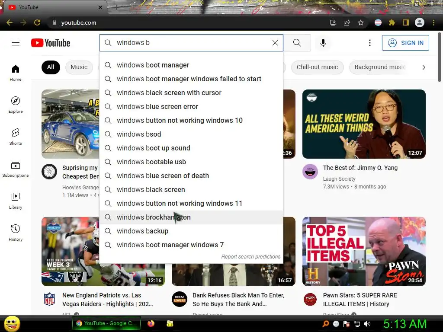Open Chrome three-dot menu

coord(433,22)
